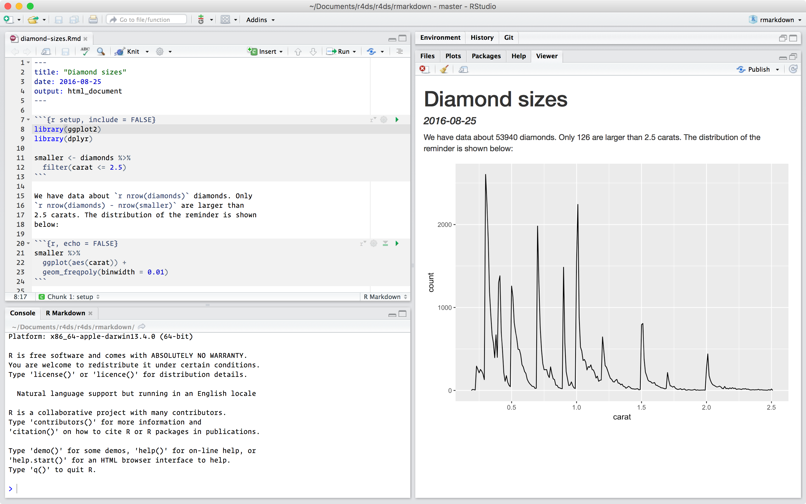
Task: Expand the Addins dropdown menu
Action: 261,20
